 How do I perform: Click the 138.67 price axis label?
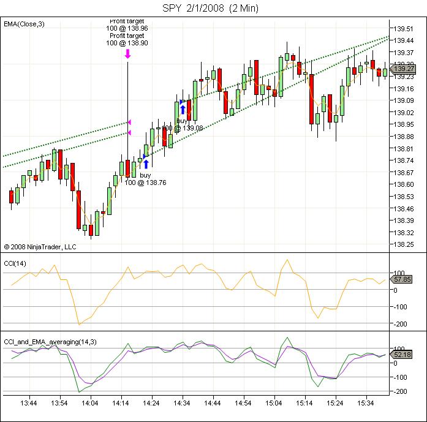[403, 173]
